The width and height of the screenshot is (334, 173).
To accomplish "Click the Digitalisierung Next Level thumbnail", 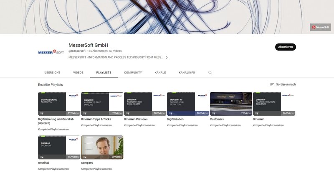I will tap(59, 104).
